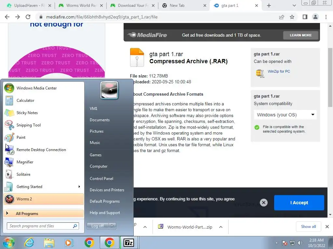Go forward in browser history
Viewport: 333px width, 249px height.
pyautogui.click(x=18, y=17)
